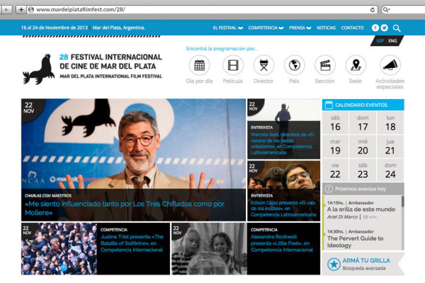Viewport: 425px width, 283px height.
Task: Open the Día por día calendar icon
Action: (199, 65)
